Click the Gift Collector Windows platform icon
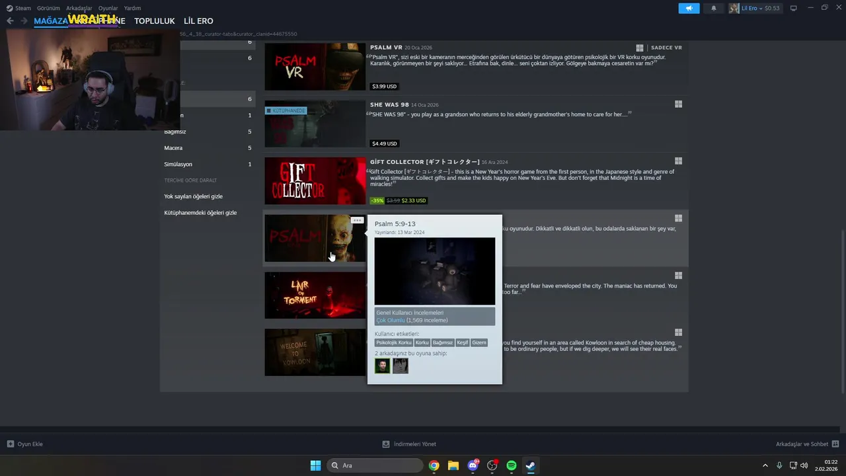The width and height of the screenshot is (846, 476). (x=678, y=161)
